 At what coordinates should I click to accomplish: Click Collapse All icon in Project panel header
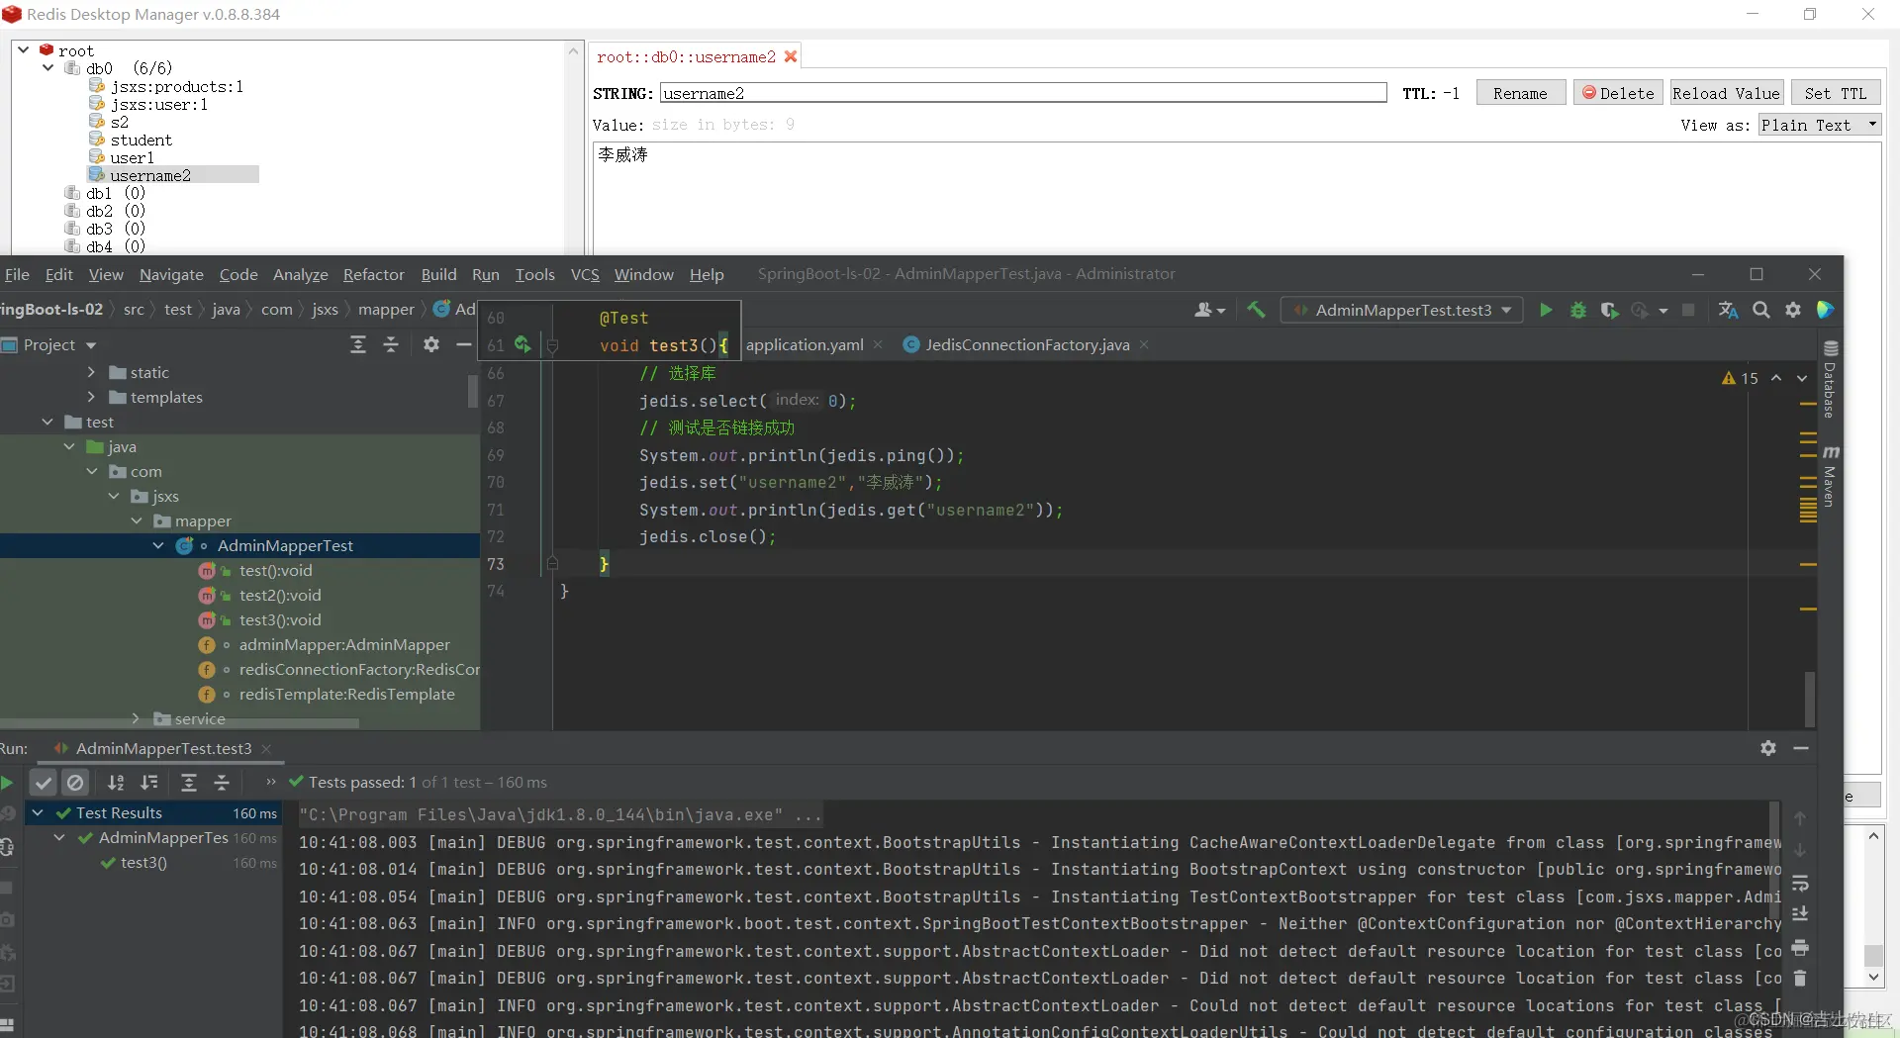pyautogui.click(x=391, y=344)
